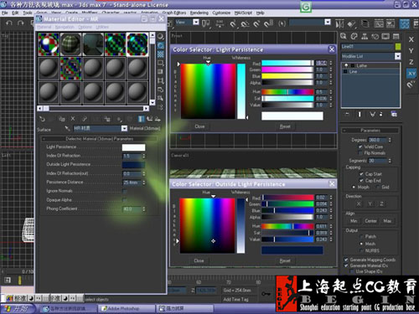Click Hue slider in Light Persistence selector

(287, 92)
